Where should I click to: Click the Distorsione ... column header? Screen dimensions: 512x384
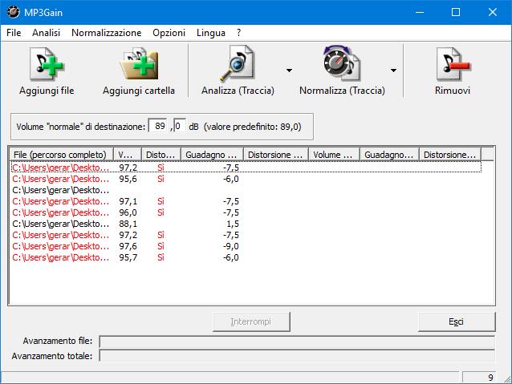click(x=276, y=154)
